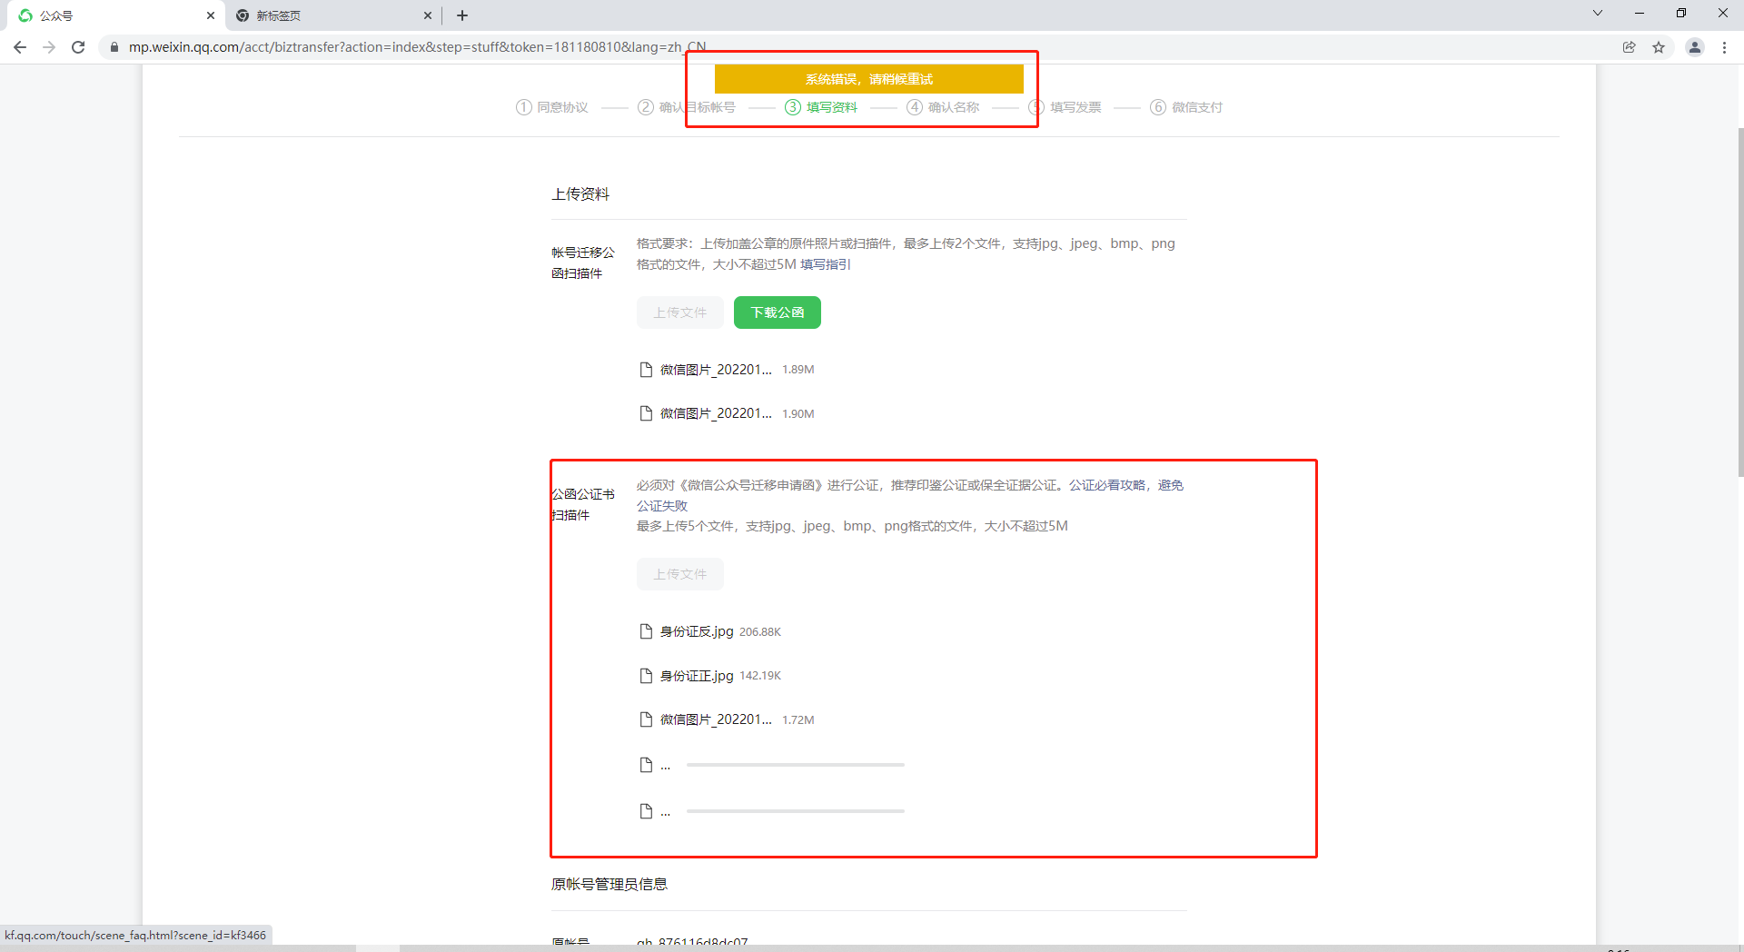Click 上传文件 under 公函公证书扫描件
This screenshot has height=952, width=1744.
click(680, 574)
